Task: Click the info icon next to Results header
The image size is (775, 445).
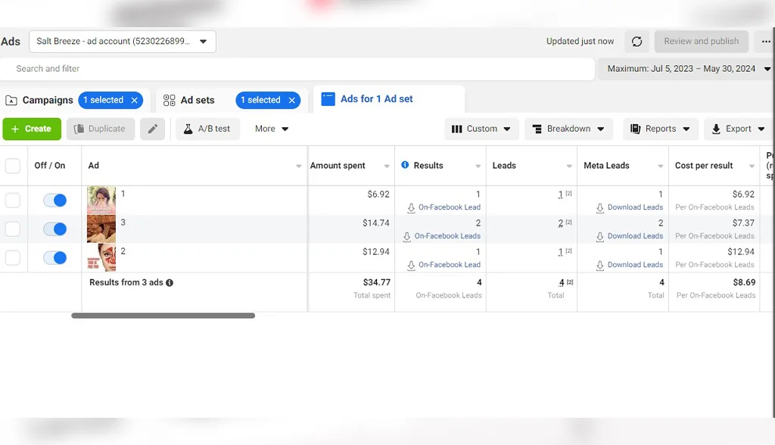Action: 405,166
